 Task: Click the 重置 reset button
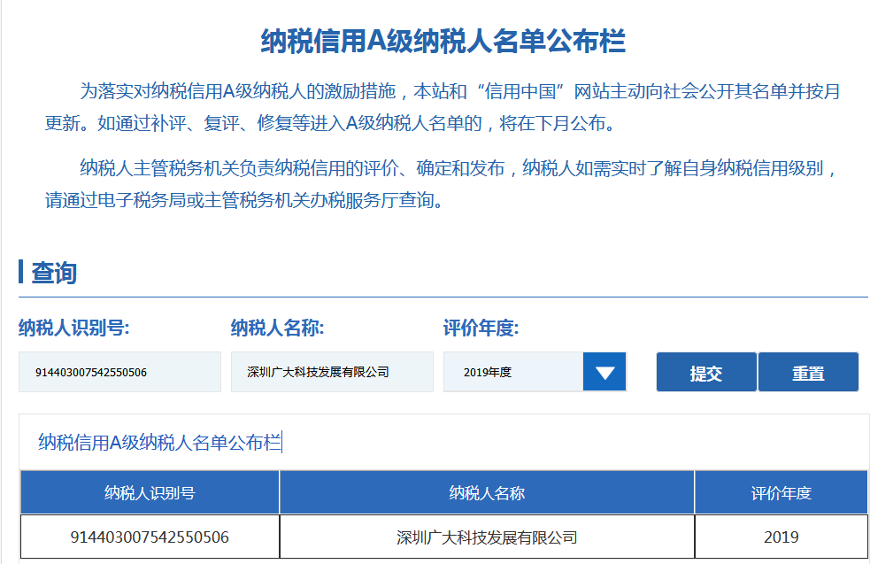click(808, 372)
